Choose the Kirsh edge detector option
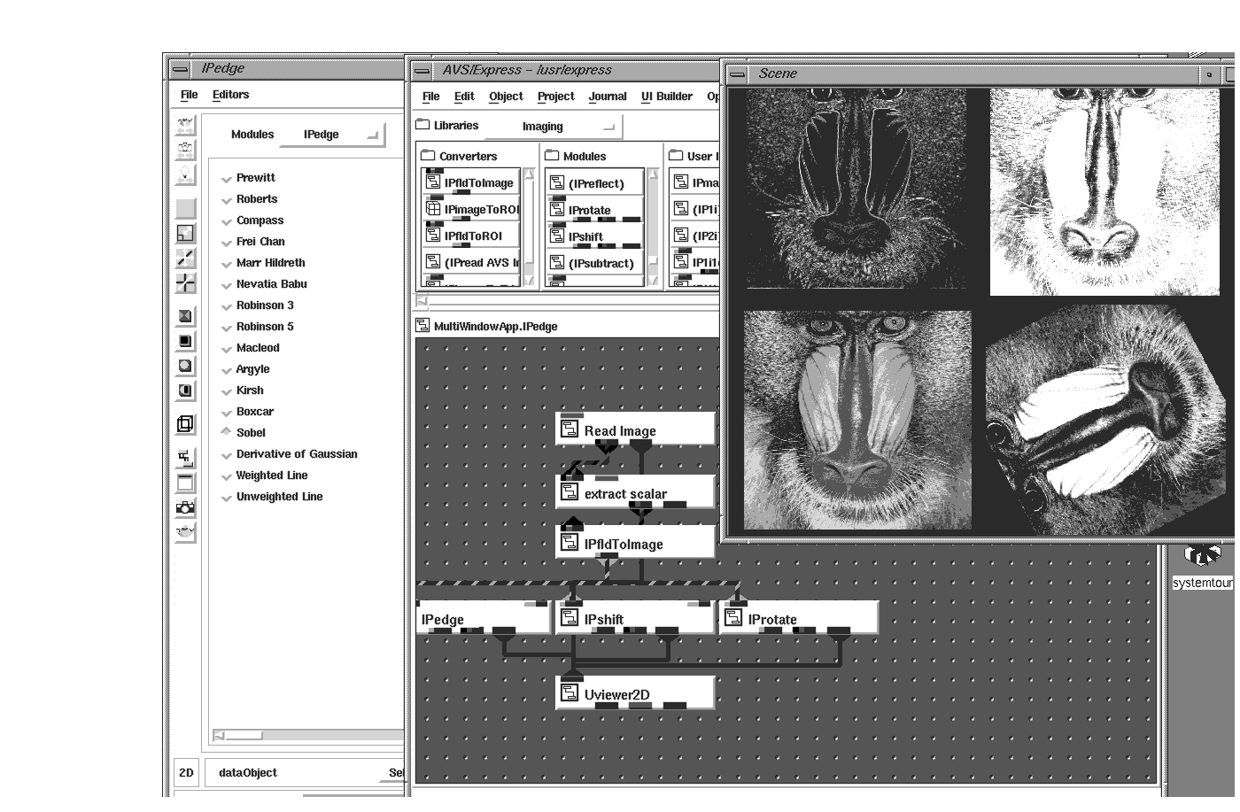The width and height of the screenshot is (1240, 812). (227, 391)
